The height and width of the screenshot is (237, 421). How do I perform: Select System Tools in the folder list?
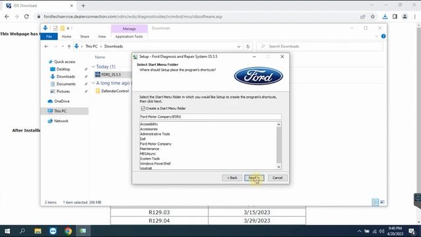(150, 159)
